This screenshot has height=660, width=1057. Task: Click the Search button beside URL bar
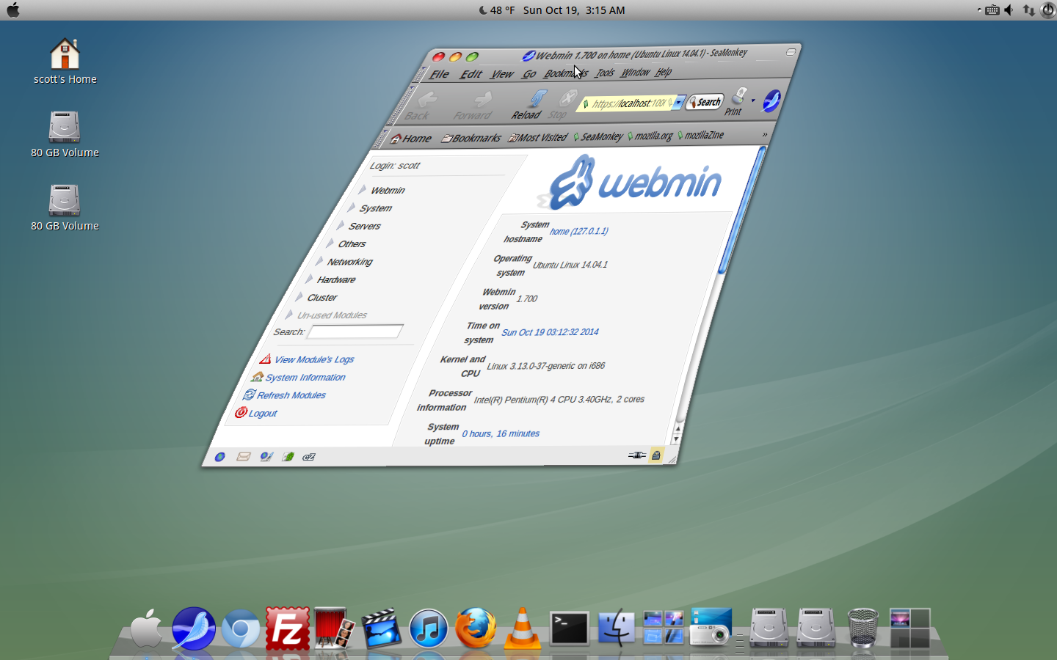705,102
